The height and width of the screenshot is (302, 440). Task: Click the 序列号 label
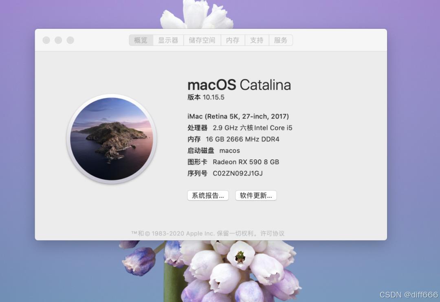[197, 173]
